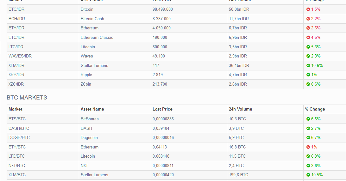Image resolution: width=346 pixels, height=181 pixels.
Task: Open the BTS/BTC market
Action: (x=17, y=119)
